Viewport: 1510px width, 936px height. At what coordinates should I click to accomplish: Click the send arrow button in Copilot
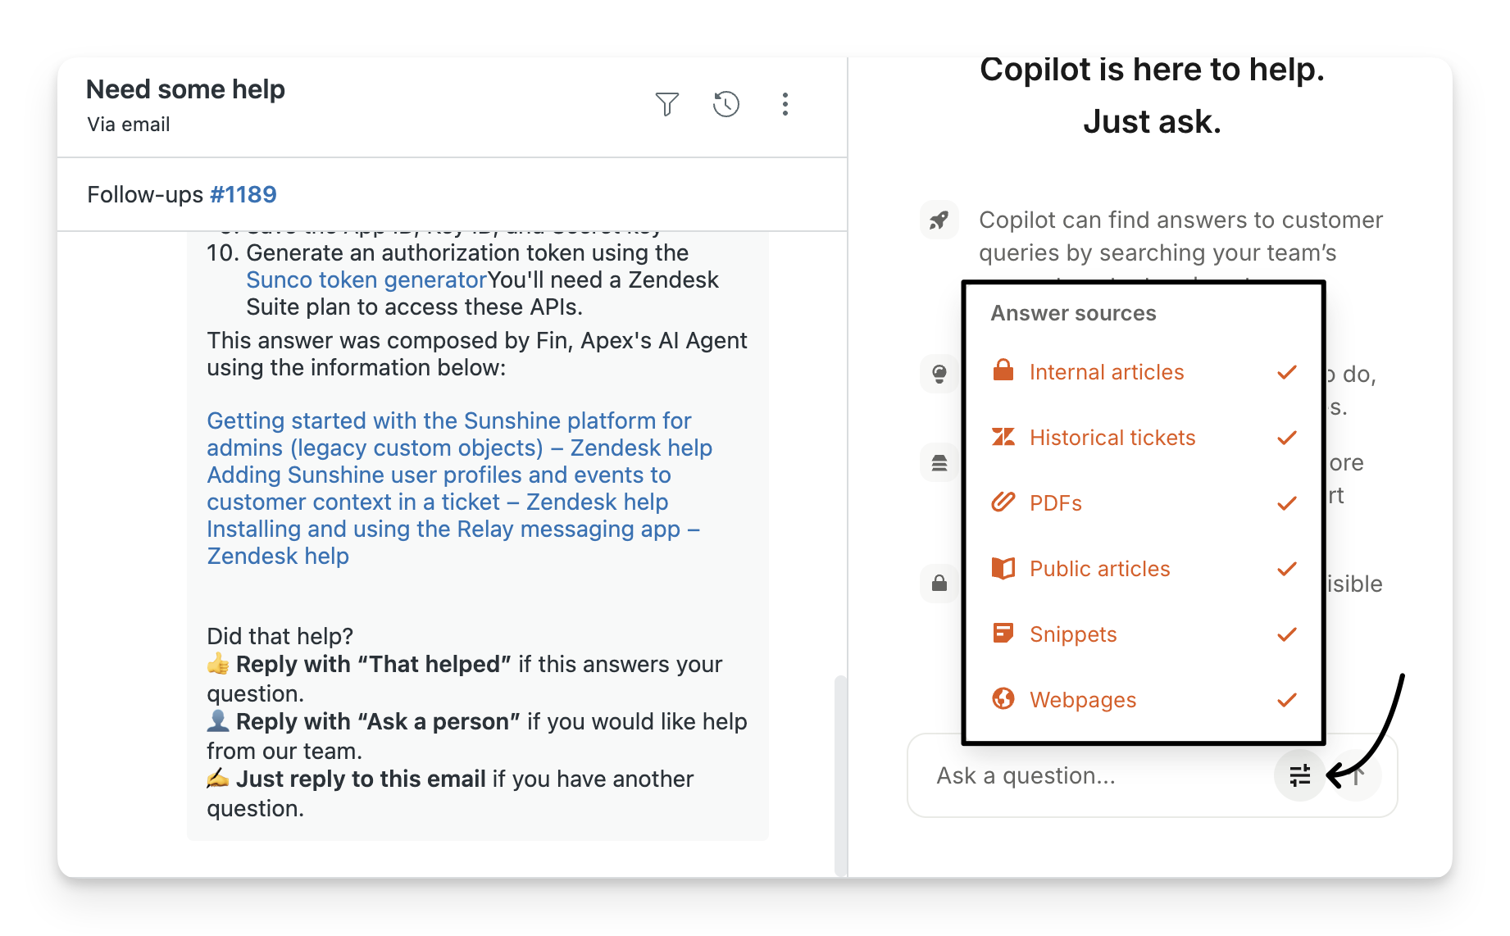[x=1358, y=775]
